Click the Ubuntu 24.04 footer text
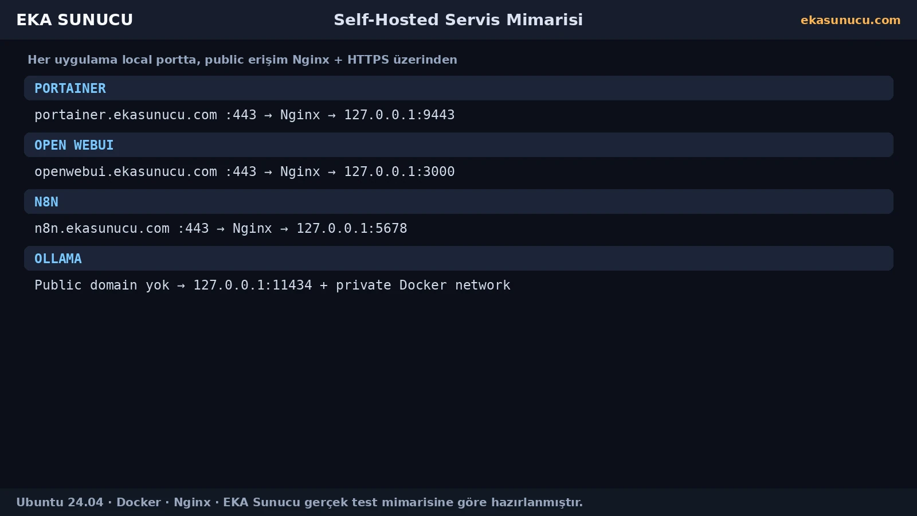 click(60, 502)
